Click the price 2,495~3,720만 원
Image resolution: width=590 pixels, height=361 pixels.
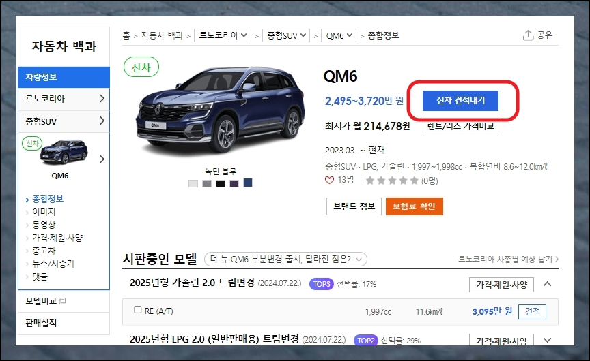364,101
